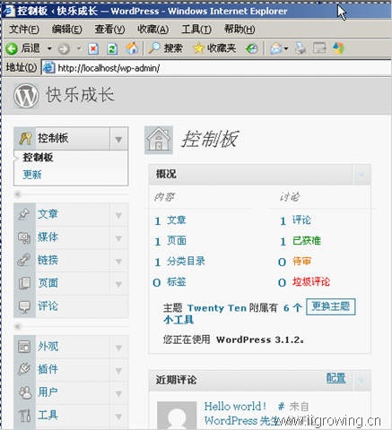Click the WordPress logo in header
The height and width of the screenshot is (430, 392).
(26, 96)
